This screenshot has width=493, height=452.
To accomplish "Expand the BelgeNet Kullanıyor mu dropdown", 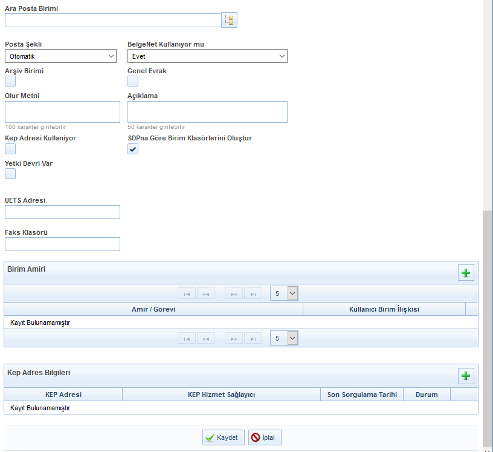I will click(207, 56).
